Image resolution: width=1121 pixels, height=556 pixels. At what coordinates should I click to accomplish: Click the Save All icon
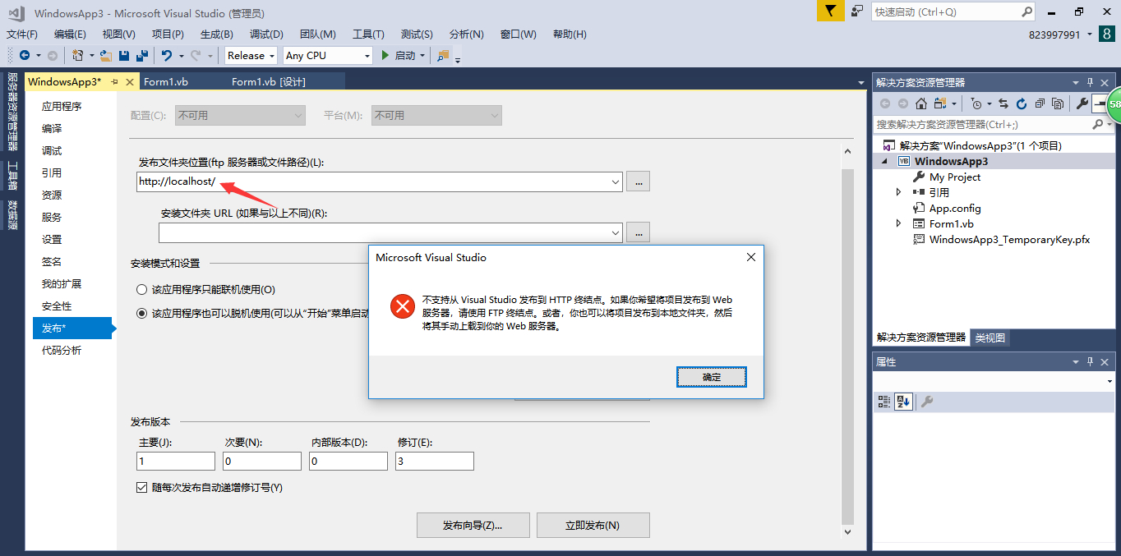142,55
